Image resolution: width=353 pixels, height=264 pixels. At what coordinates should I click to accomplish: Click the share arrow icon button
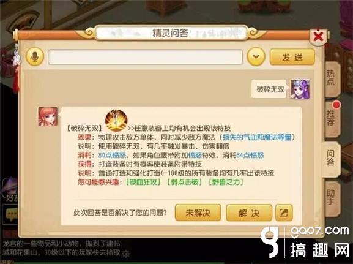(x=284, y=213)
